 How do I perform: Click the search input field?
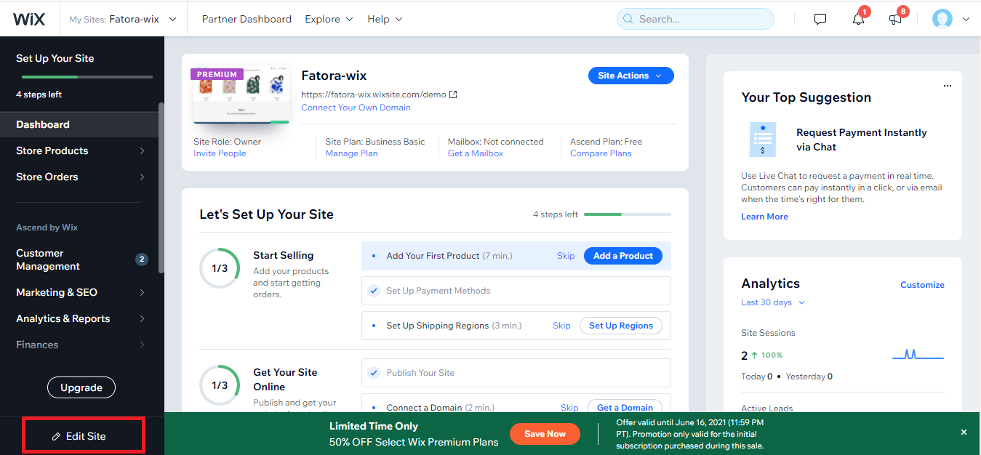tap(695, 19)
